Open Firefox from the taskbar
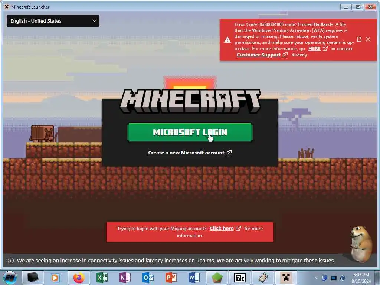 coord(79,278)
